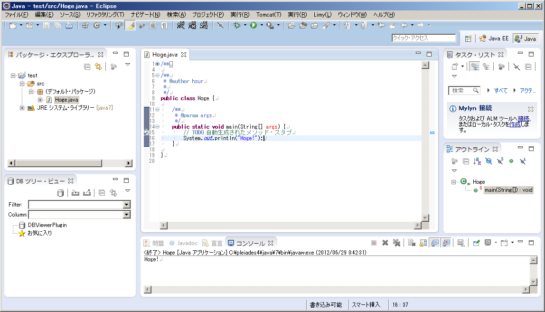Screen dimensions: 545x312
Task: Click Link with Editor in Package Explorer
Action: point(98,67)
